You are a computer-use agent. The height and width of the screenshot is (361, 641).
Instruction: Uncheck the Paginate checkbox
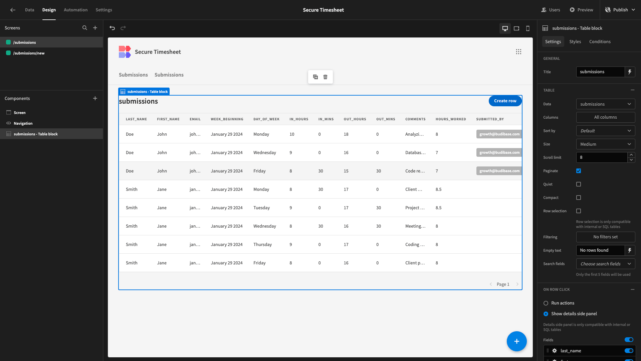click(x=579, y=171)
